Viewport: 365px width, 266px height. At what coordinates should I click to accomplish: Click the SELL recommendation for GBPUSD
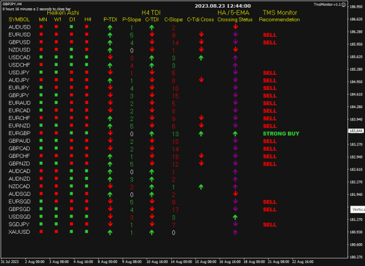tap(270, 43)
